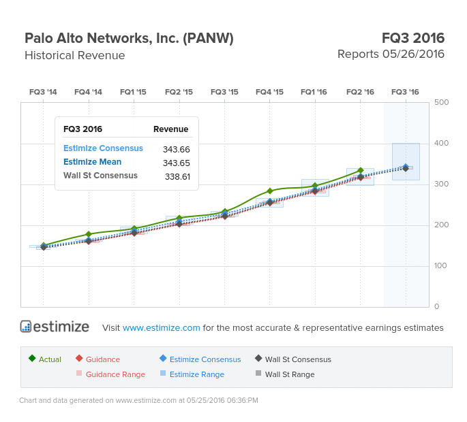The image size is (467, 422).
Task: Click the Estimize Consensus value 343.66
Action: 177,149
